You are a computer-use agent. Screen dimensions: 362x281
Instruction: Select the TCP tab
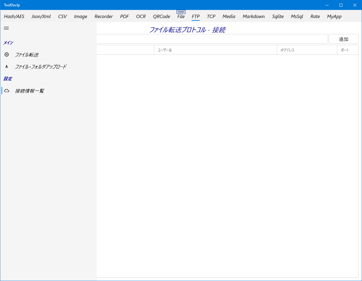[x=211, y=17]
